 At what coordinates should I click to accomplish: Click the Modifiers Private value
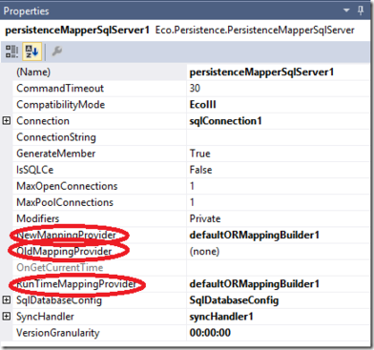click(205, 218)
